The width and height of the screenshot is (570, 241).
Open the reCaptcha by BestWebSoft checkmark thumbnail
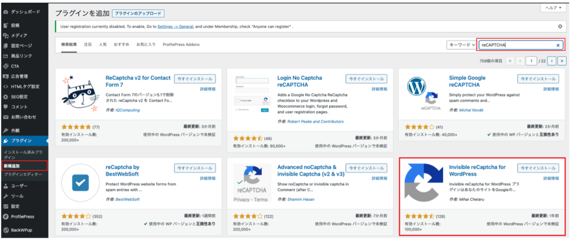(81, 183)
